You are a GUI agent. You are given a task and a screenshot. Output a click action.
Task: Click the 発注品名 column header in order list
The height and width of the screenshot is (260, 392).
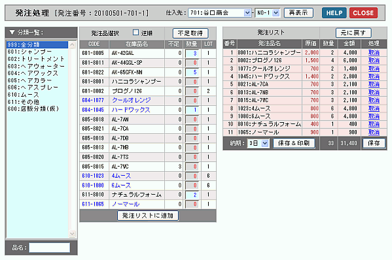(269, 43)
